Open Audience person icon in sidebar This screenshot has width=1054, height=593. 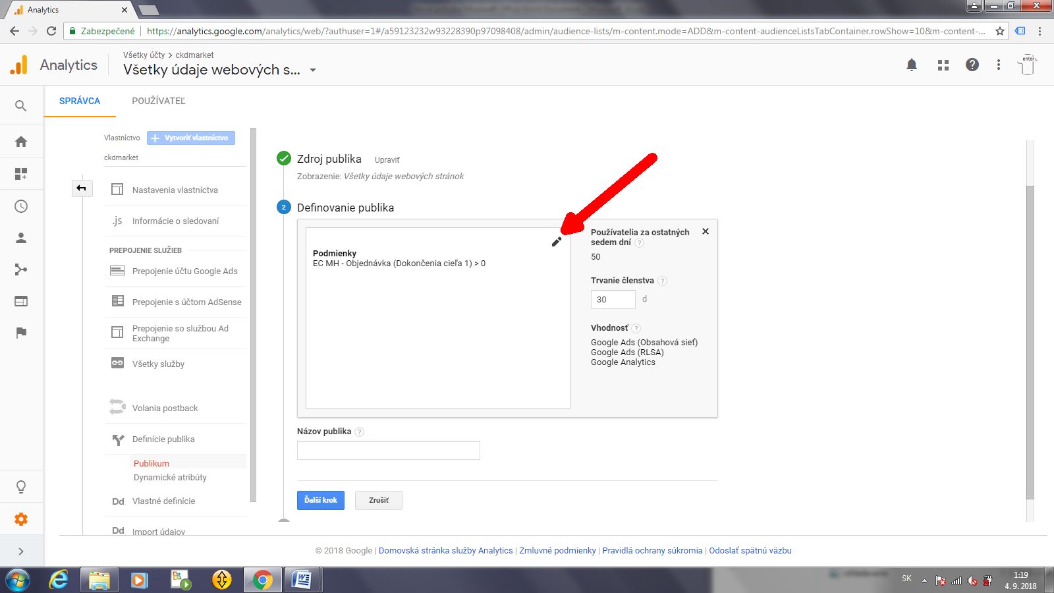pyautogui.click(x=21, y=238)
